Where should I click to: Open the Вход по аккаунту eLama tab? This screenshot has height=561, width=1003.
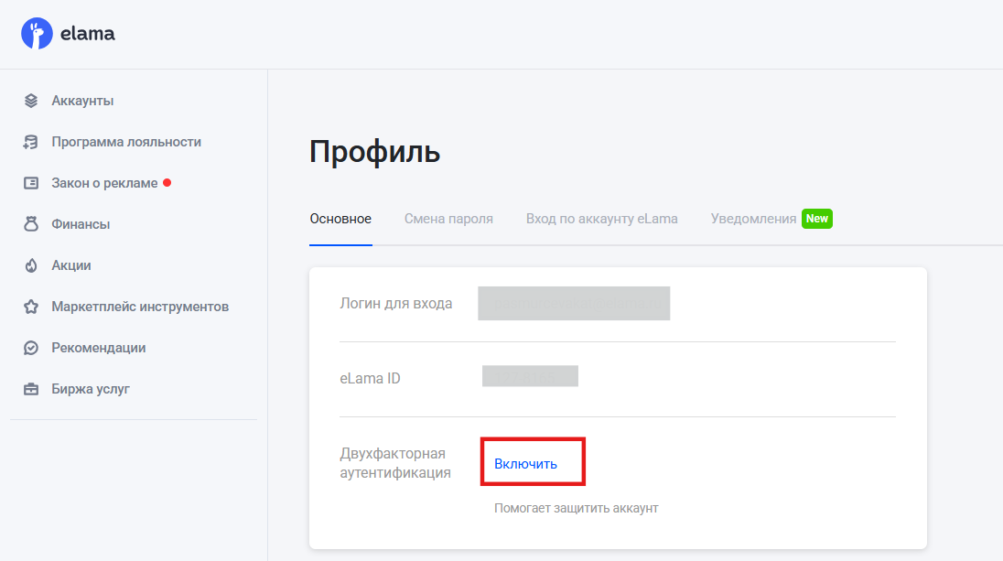click(x=601, y=219)
